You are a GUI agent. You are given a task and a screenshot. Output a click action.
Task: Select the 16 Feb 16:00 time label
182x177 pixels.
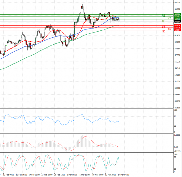pyautogui.click(x=21, y=175)
